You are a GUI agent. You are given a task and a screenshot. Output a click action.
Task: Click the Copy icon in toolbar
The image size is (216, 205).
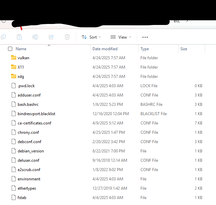(x=3, y=37)
